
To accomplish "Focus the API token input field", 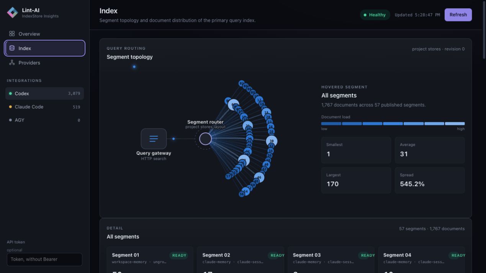I will coord(44,259).
